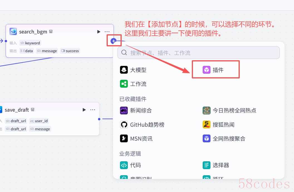This screenshot has height=192, width=294.
Task: Click the search_bgm node app icon
Action: coord(13,32)
